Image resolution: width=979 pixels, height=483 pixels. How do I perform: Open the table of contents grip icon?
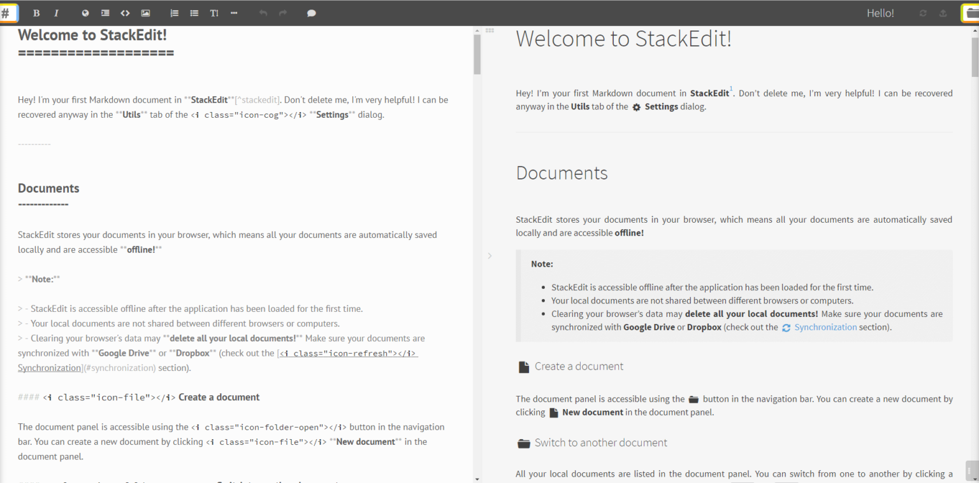point(491,30)
